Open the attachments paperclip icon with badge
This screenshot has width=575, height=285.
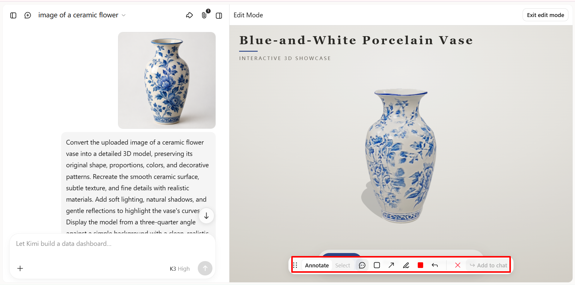click(205, 15)
